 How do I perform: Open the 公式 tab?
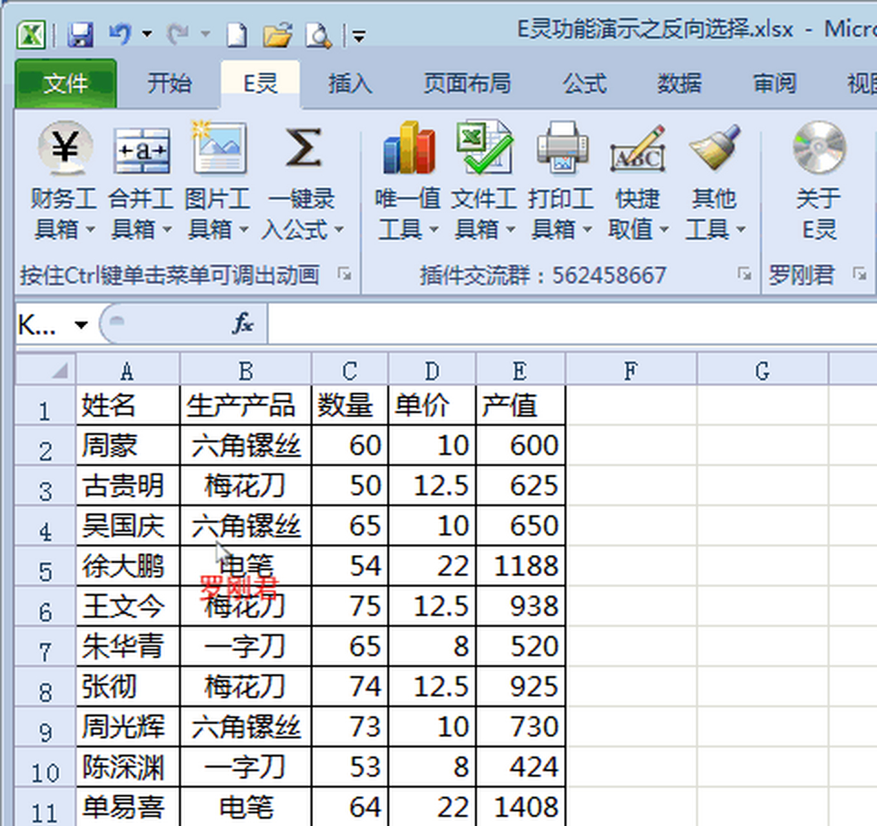584,83
